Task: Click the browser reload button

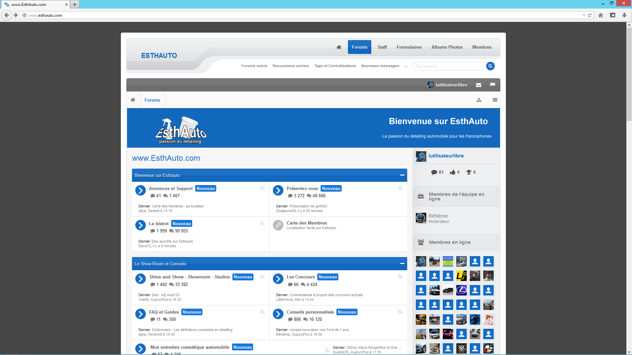Action: [590, 15]
